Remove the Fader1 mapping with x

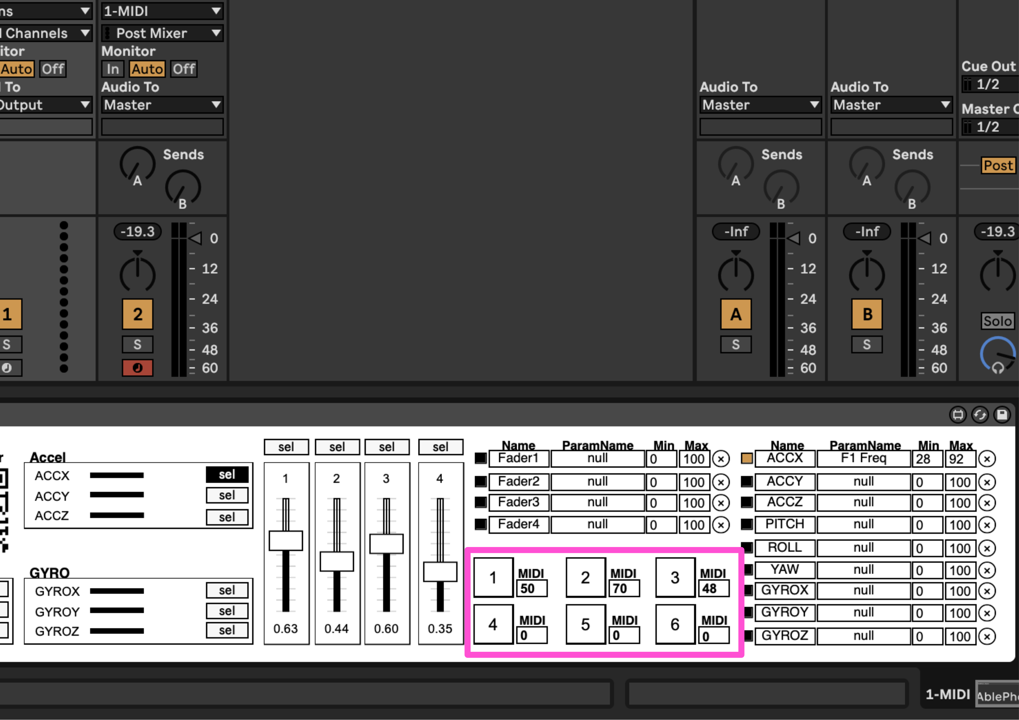pyautogui.click(x=721, y=459)
